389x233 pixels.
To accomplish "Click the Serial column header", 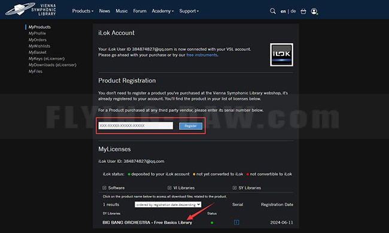I will (x=238, y=205).
